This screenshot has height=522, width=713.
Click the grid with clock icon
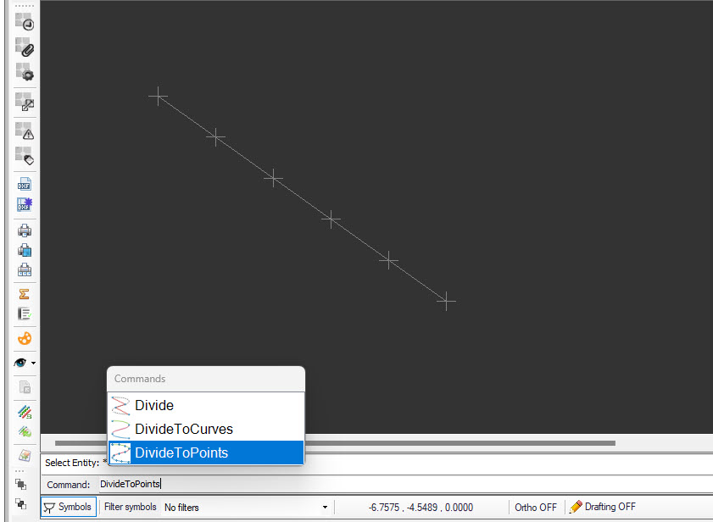pos(25,22)
